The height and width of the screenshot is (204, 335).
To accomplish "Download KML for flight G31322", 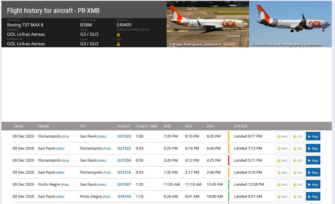I will click(282, 148).
